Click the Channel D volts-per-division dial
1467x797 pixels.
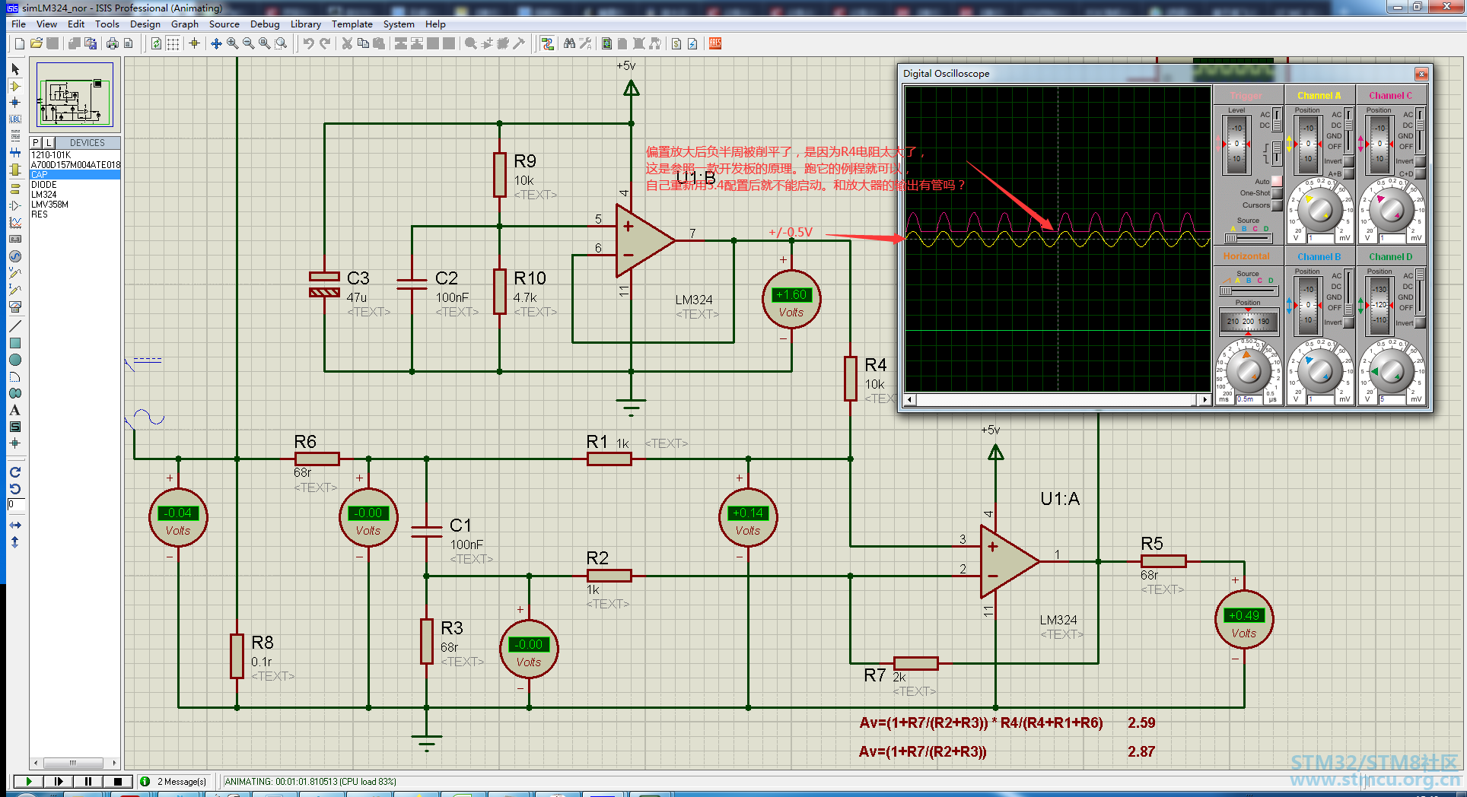pos(1392,371)
